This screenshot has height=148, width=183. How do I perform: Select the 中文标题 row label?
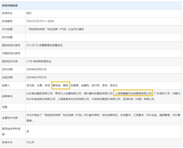(7, 29)
